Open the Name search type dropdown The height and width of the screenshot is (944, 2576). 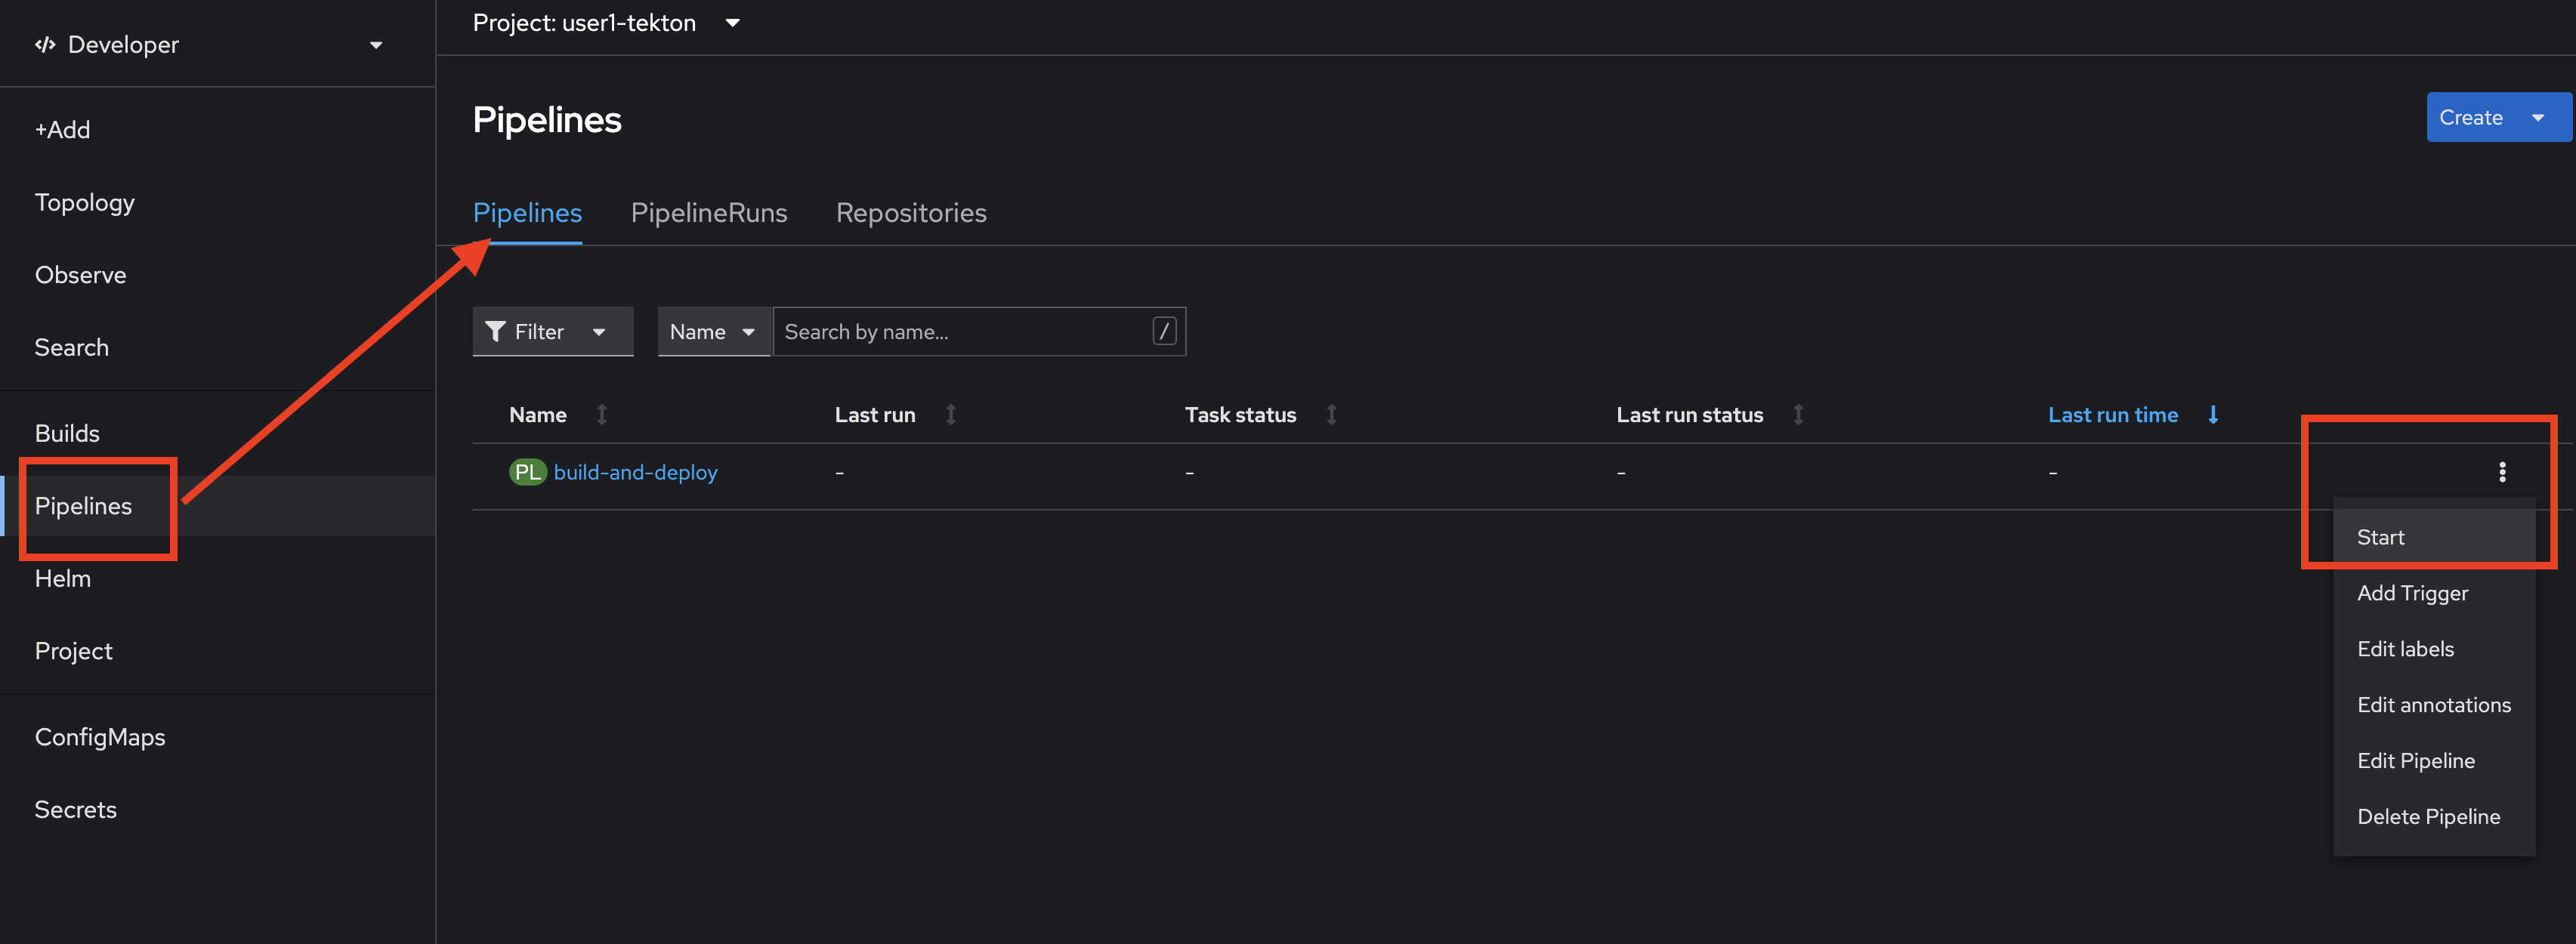[x=713, y=331]
